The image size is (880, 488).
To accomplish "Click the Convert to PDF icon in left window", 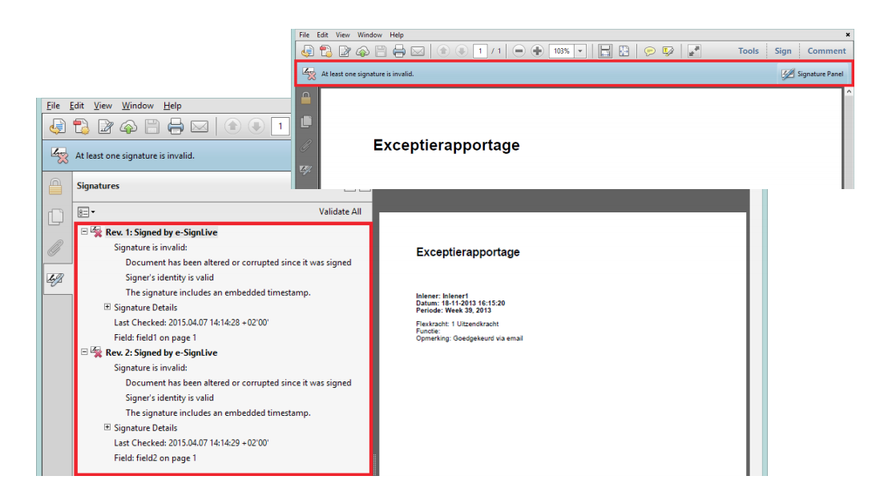I will [82, 127].
